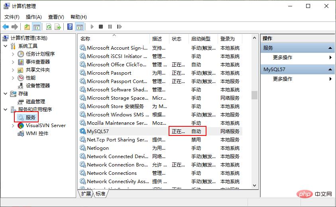Select the Disk Management (磁盘管理) icon

click(21, 102)
